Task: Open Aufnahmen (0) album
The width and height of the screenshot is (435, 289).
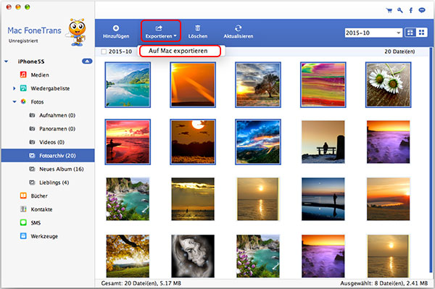Action: [57, 115]
